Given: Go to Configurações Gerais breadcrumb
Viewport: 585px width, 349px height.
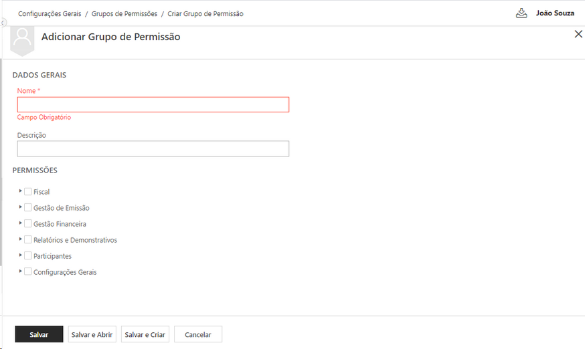Looking at the screenshot, I should pos(50,13).
